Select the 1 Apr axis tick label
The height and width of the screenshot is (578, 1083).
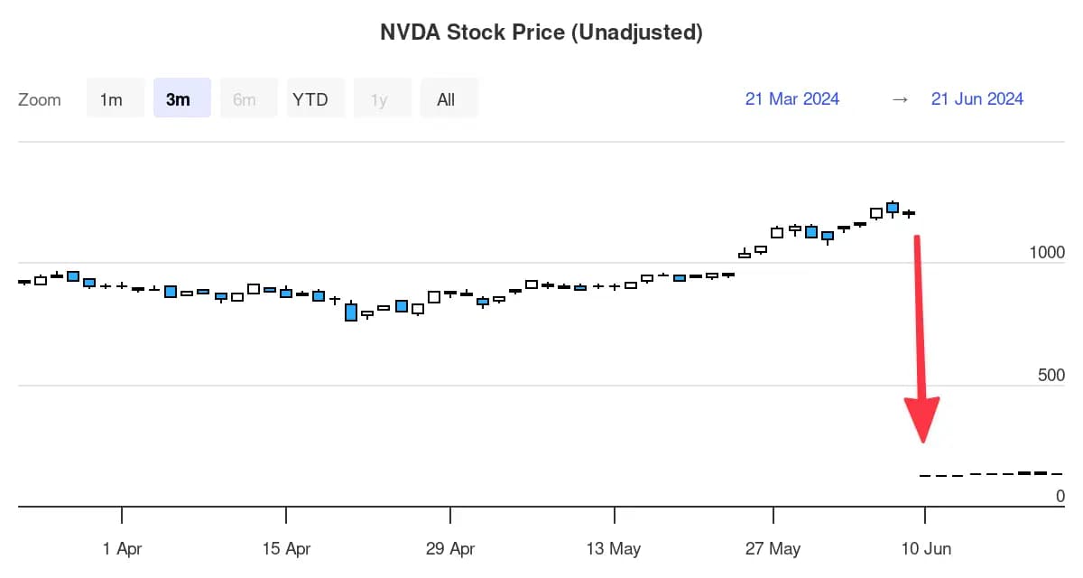[123, 549]
